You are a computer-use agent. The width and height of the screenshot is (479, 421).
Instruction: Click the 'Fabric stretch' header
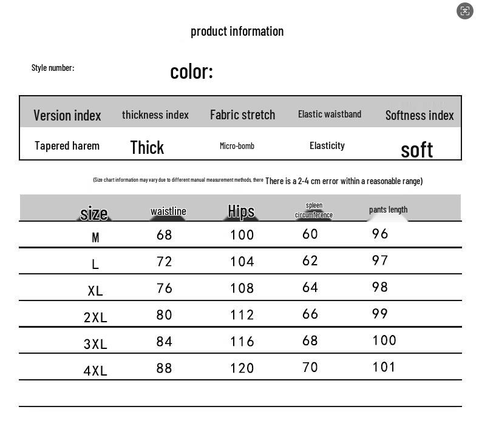click(242, 114)
